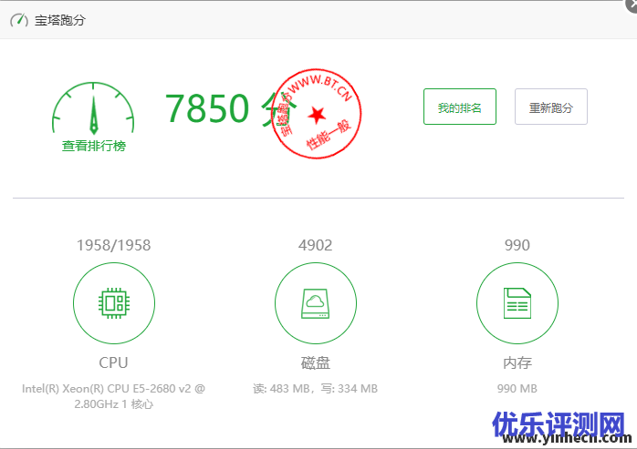Click the disk score 4902

pyautogui.click(x=315, y=245)
